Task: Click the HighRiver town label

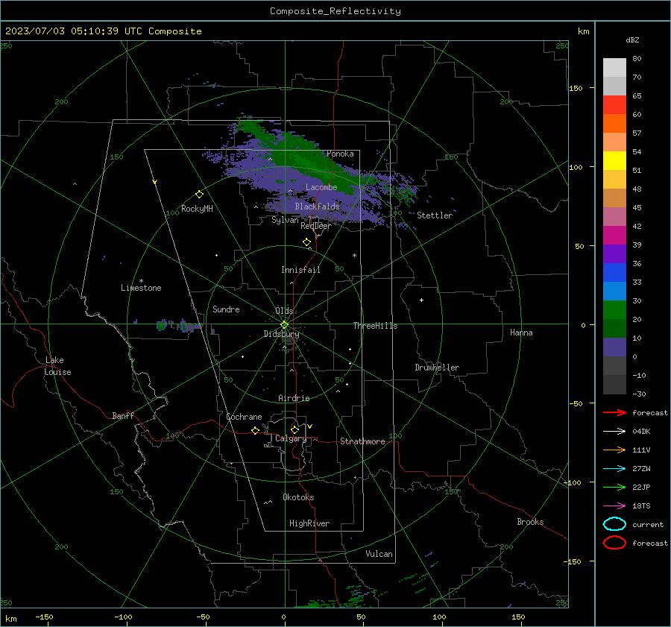Action: click(309, 523)
